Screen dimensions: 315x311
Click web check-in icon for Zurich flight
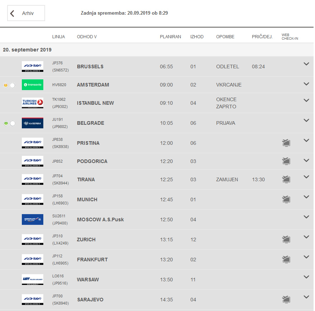tap(286, 239)
